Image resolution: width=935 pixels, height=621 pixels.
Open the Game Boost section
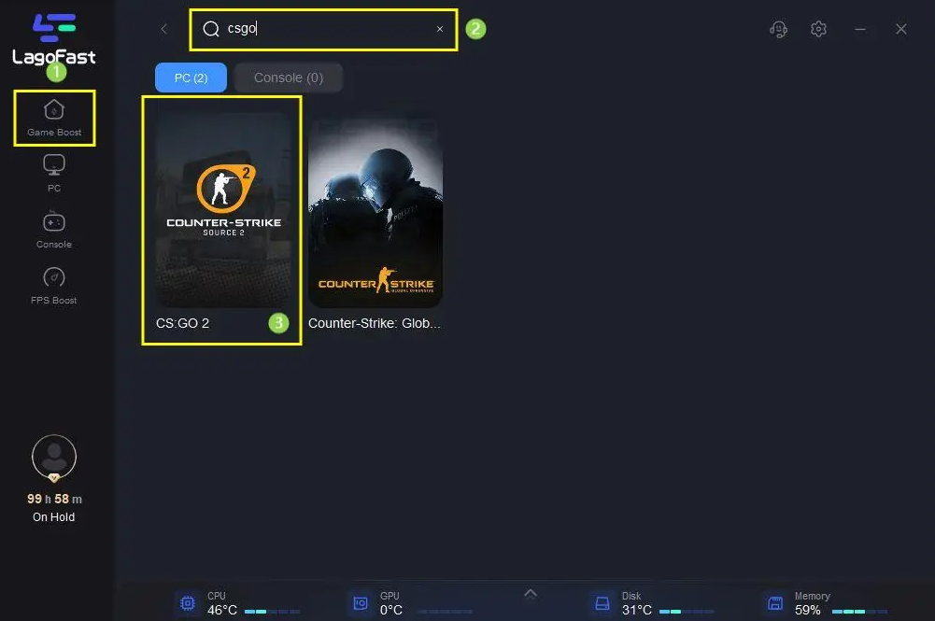pos(54,118)
